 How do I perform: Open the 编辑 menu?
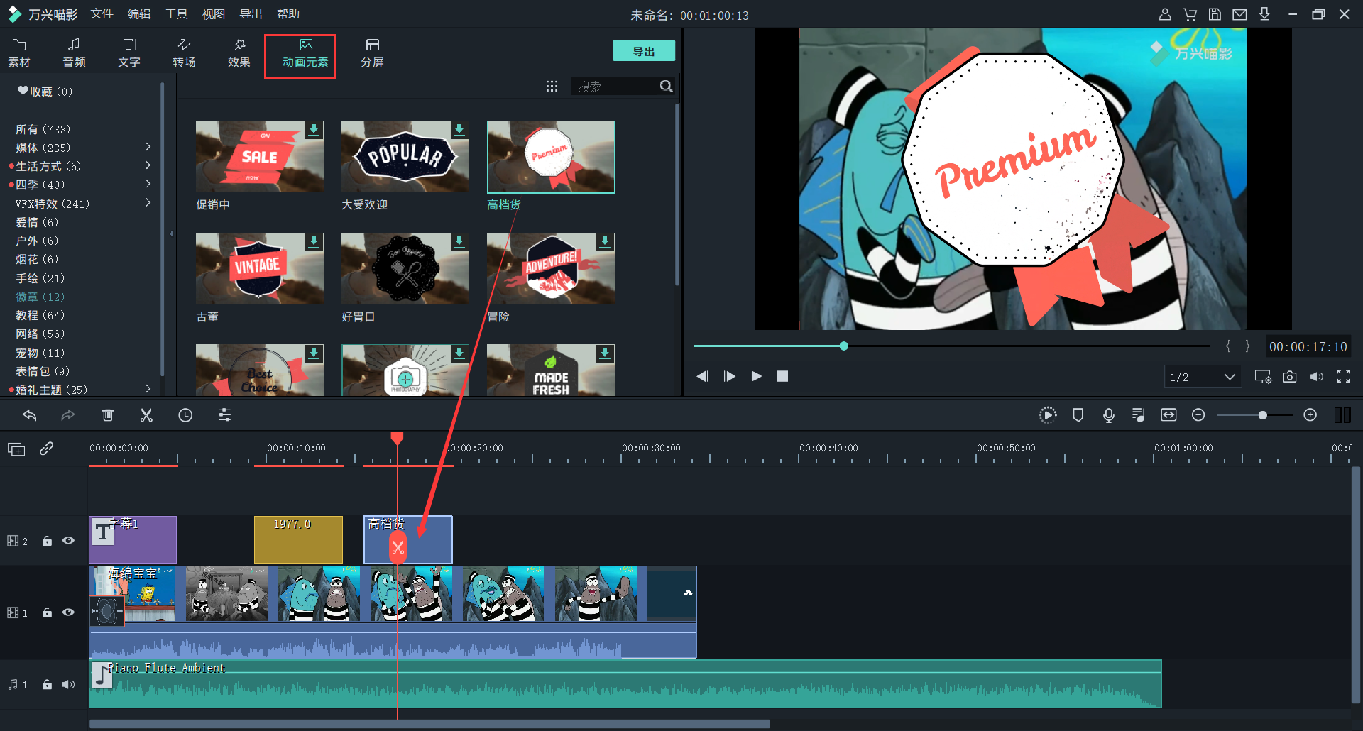138,14
